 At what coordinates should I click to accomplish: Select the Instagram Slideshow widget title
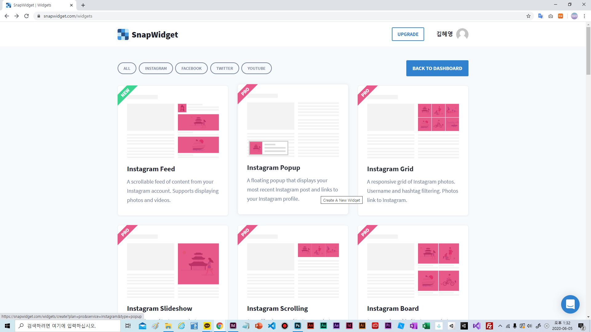tap(159, 308)
